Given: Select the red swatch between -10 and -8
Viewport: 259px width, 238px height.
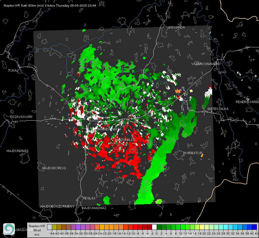Looking at the screenshot, I should coord(135,227).
